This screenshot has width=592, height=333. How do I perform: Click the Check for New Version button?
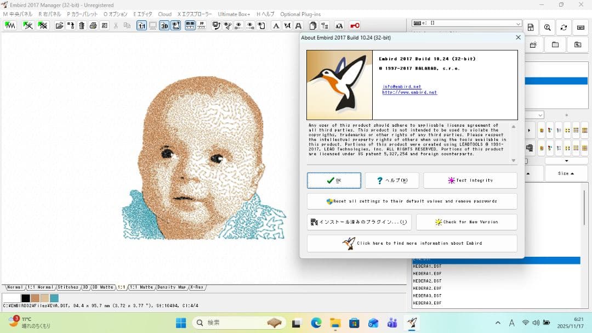(x=466, y=222)
